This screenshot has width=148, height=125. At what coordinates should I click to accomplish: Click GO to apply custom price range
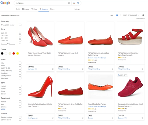20,43
